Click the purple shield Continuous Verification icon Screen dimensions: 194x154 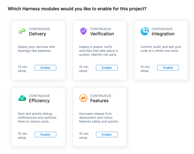(83, 31)
